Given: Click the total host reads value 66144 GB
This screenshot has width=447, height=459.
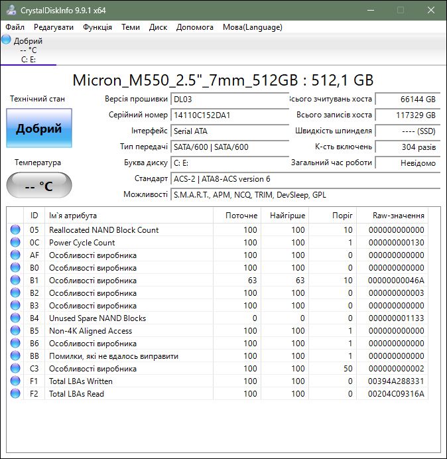Looking at the screenshot, I should click(x=408, y=99).
